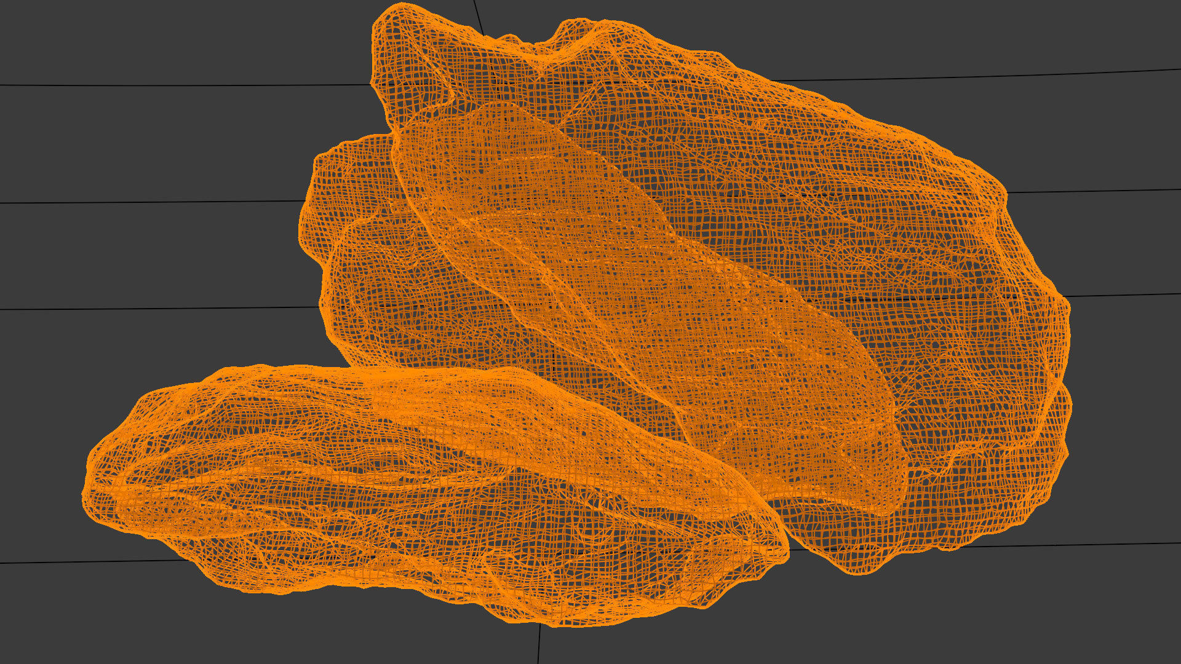This screenshot has height=664, width=1181.
Task: Click lower-right lobe of the large mesh
Action: coord(984,492)
